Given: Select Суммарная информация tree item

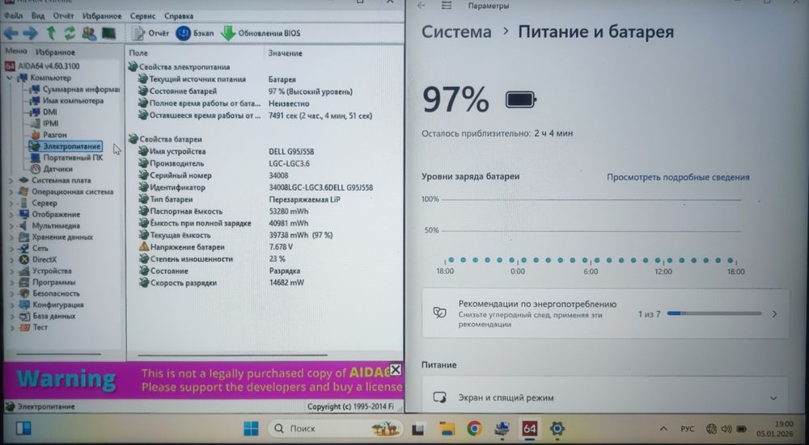Looking at the screenshot, I should tap(74, 89).
